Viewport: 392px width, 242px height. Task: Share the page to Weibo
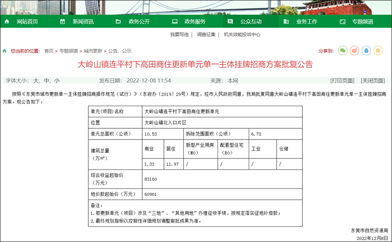tap(354, 51)
